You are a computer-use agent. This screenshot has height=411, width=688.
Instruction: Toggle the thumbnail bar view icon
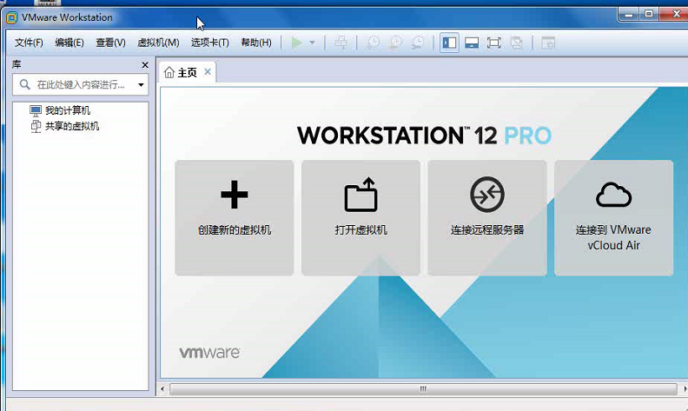point(472,43)
